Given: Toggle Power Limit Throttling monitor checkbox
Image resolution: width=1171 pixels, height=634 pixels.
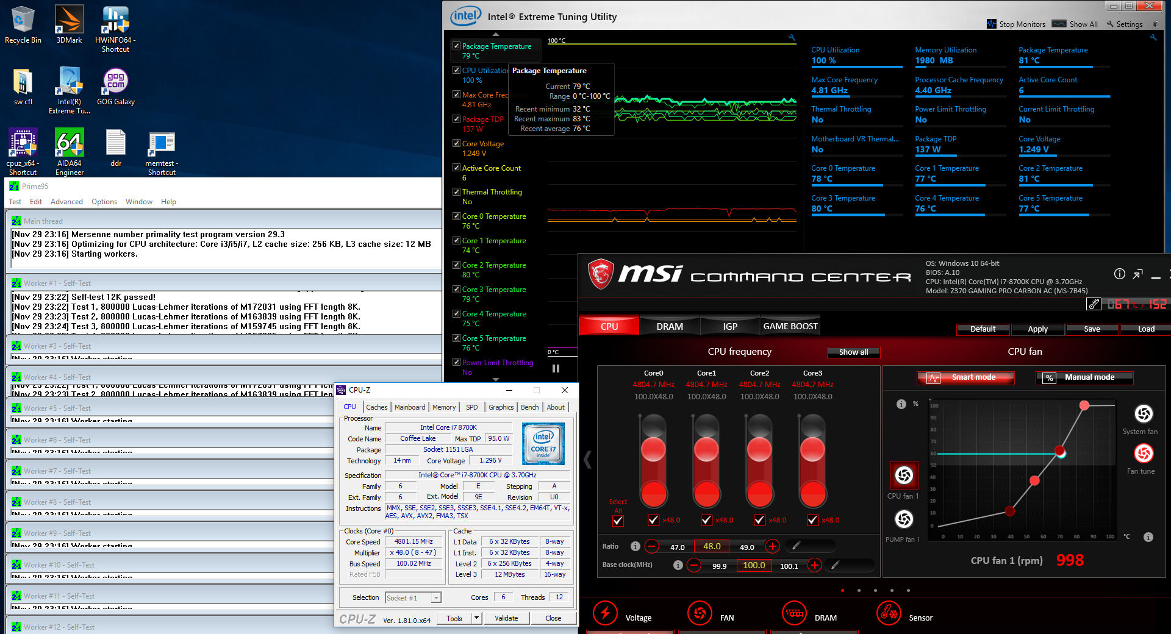Looking at the screenshot, I should [x=456, y=362].
